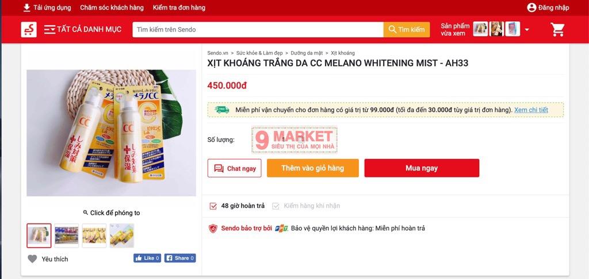Focus the Tìm kiếm trên Sendo search field
The height and width of the screenshot is (279, 589).
tap(258, 29)
